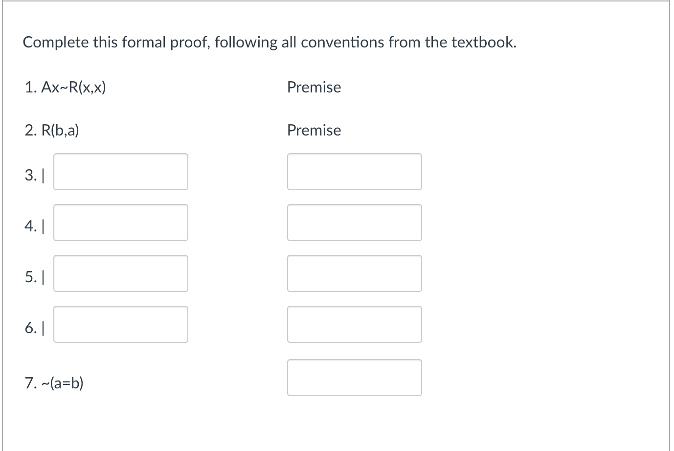Click the justification input box for line 5
This screenshot has height=451, width=674.
coord(354,273)
